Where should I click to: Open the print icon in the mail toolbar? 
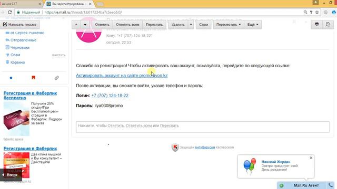tap(316, 25)
